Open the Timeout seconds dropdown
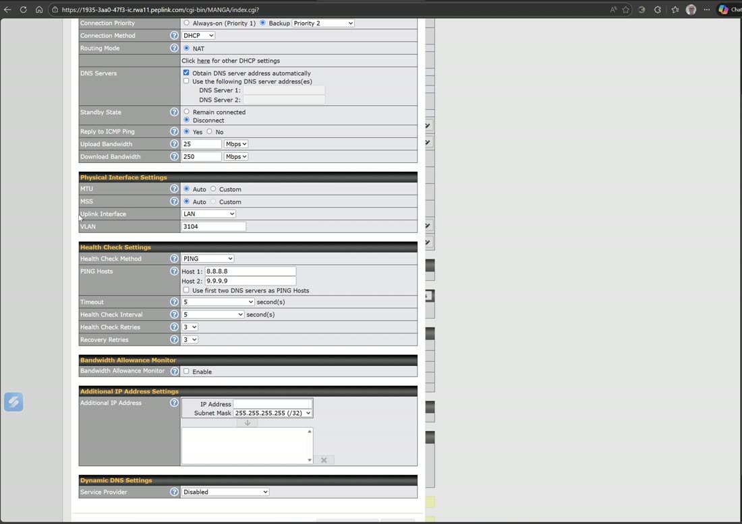The image size is (742, 524). 218,302
